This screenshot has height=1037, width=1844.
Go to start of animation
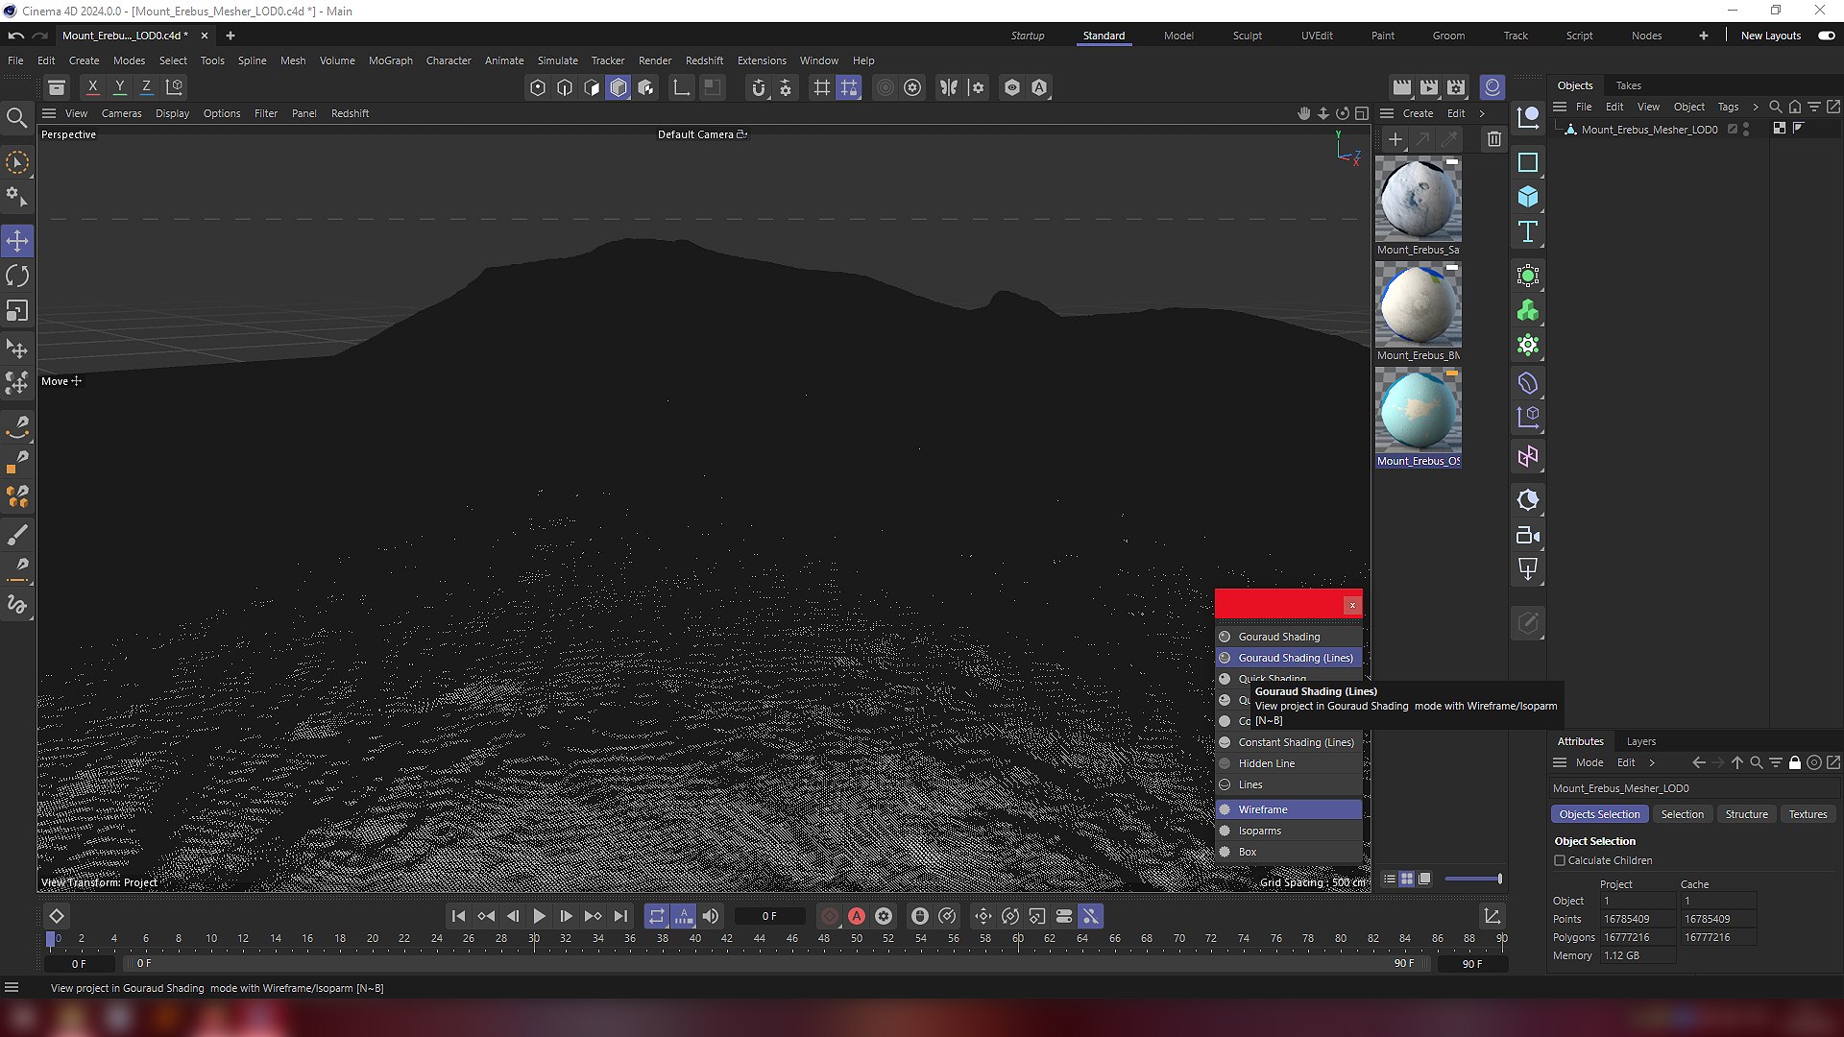coord(459,916)
